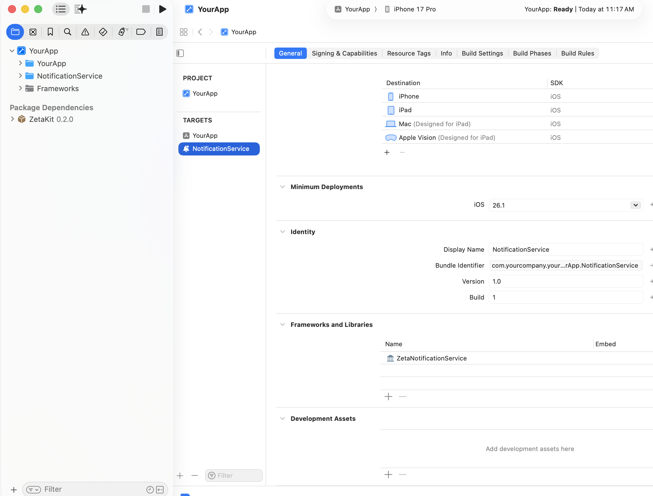This screenshot has height=496, width=653.
Task: Toggle the project editor sidebar visibility
Action: 180,53
